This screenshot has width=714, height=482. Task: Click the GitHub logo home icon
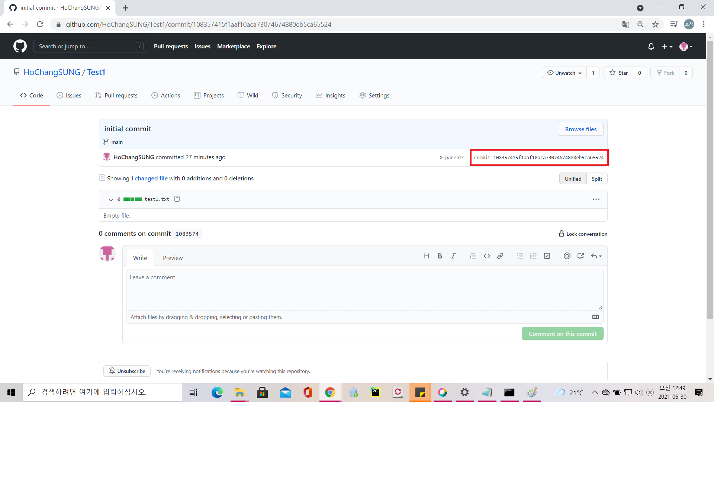[x=20, y=46]
